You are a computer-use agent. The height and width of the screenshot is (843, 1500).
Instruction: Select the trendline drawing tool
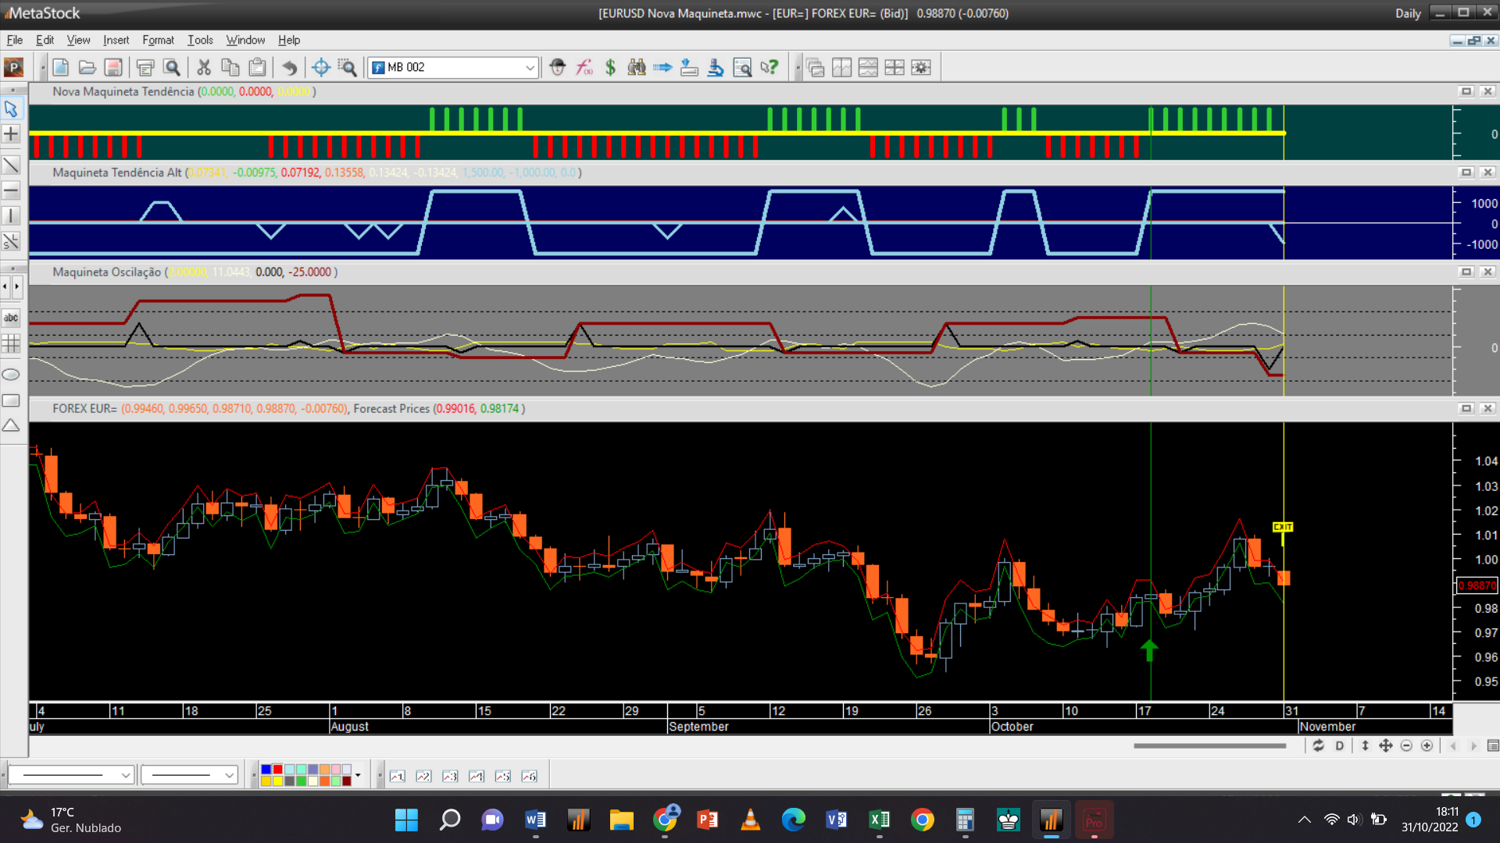tap(11, 165)
